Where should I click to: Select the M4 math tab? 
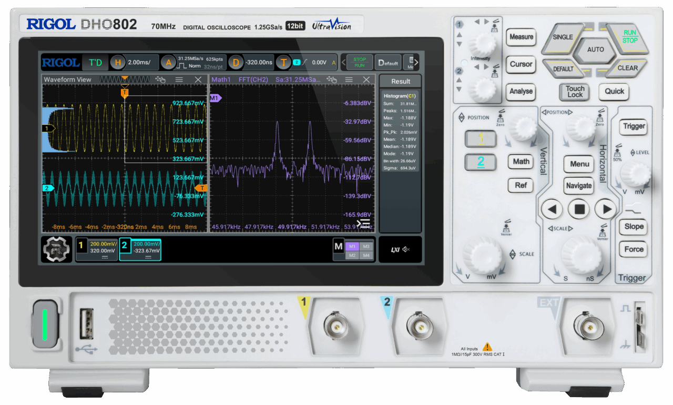(366, 255)
